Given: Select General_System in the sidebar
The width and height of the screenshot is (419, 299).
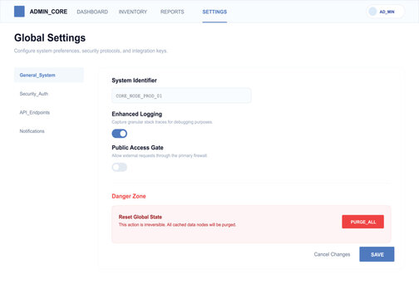Looking at the screenshot, I should pyautogui.click(x=49, y=75).
